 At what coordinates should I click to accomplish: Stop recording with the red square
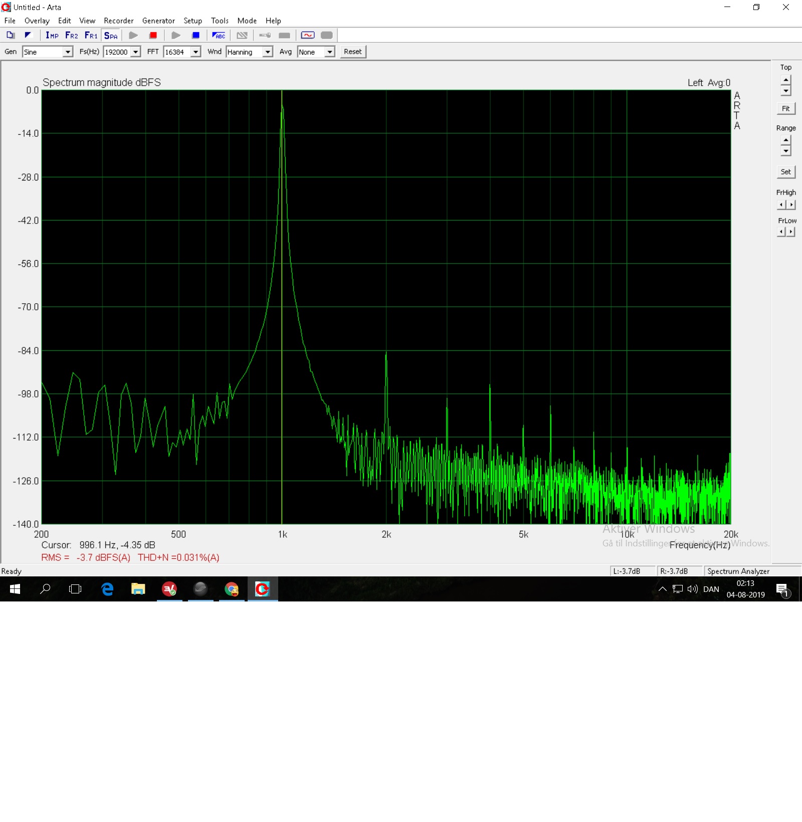(x=153, y=35)
